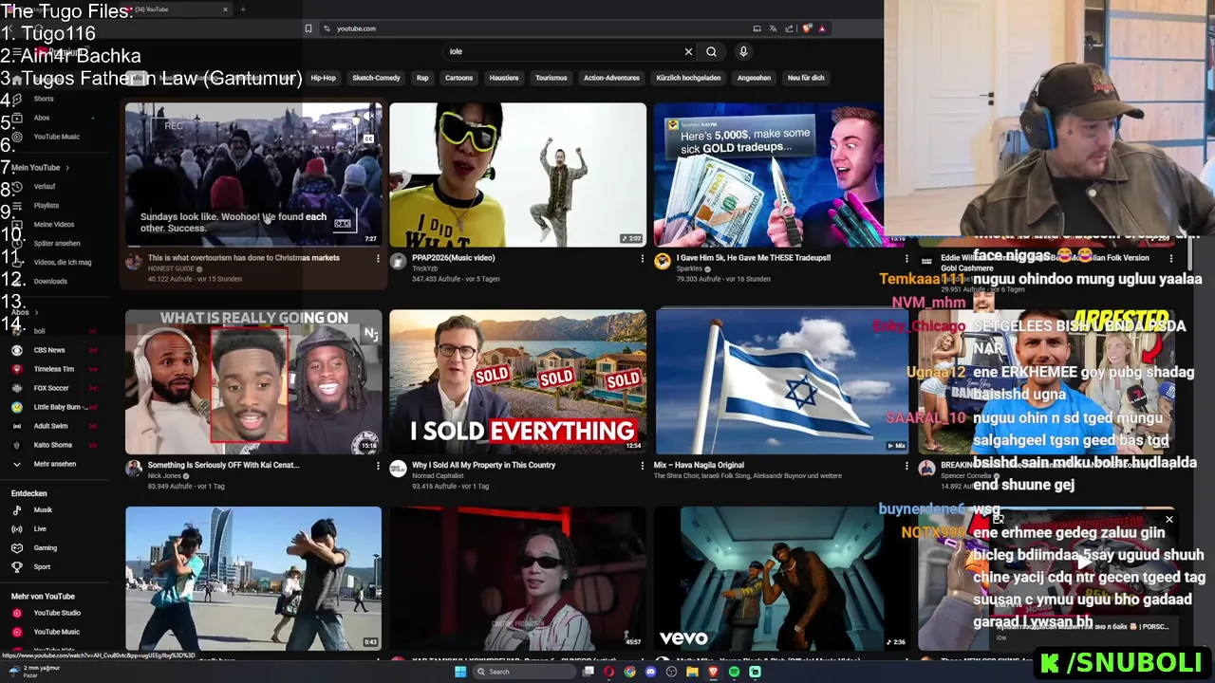Play the vevo music video thumbnail

[x=781, y=579]
